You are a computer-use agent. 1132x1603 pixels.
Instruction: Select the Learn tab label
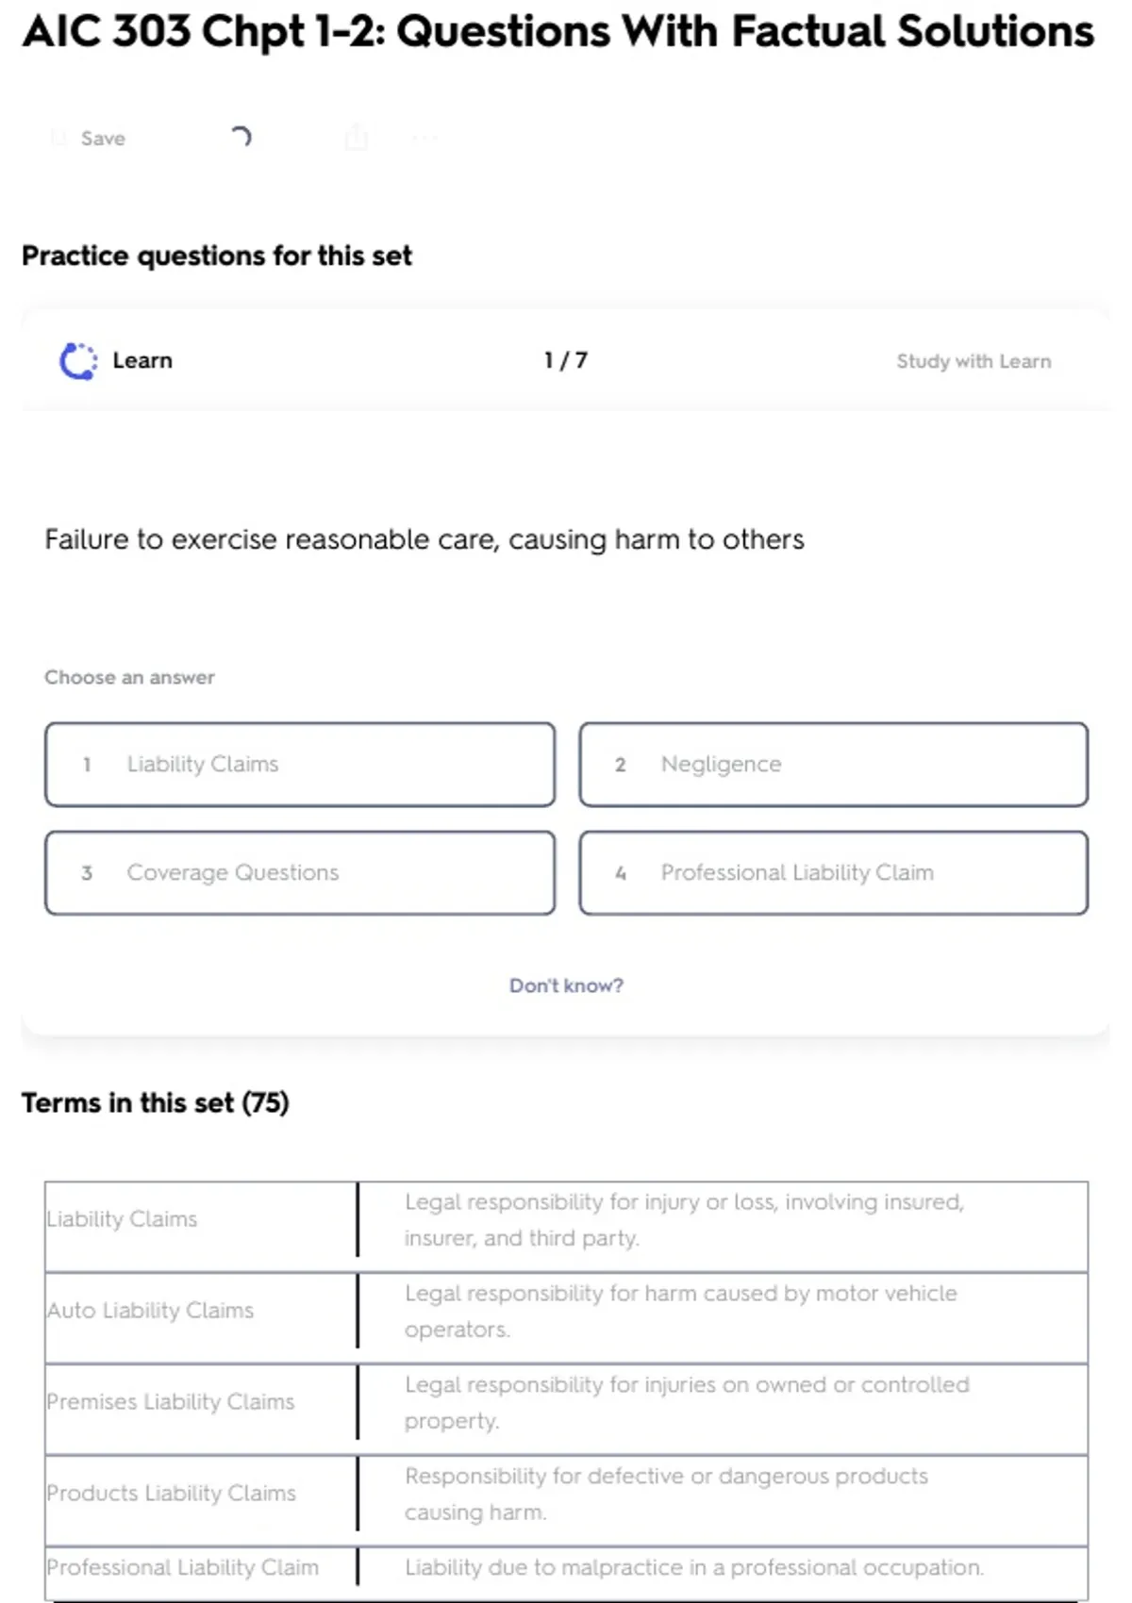(x=142, y=361)
